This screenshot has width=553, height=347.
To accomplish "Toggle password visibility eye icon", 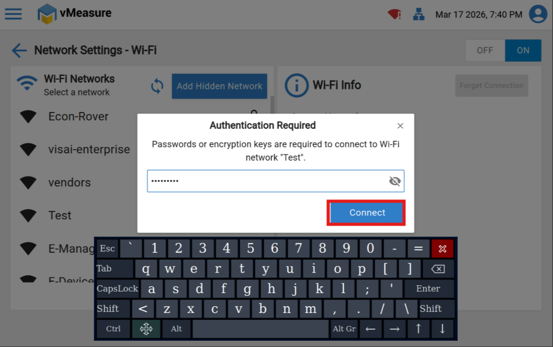I will (394, 181).
